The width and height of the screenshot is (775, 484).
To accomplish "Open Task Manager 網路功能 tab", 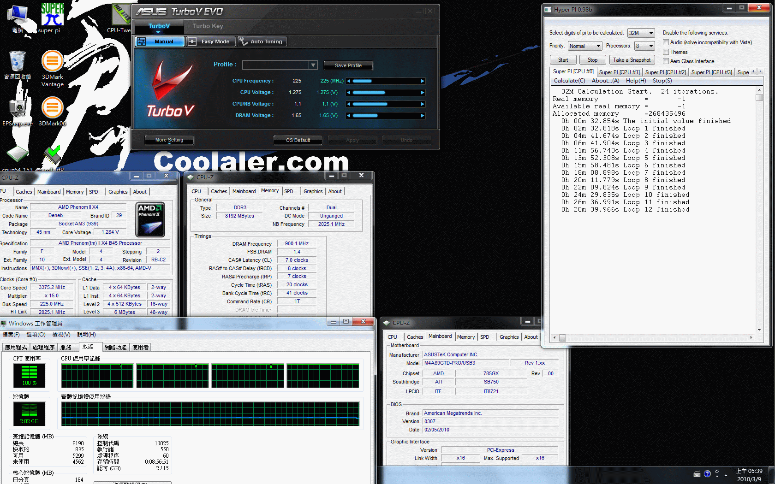I will click(x=115, y=348).
